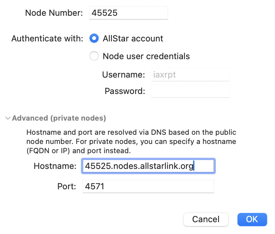The height and width of the screenshot is (234, 275).
Task: Focus the empty Password field
Action: coord(190,91)
